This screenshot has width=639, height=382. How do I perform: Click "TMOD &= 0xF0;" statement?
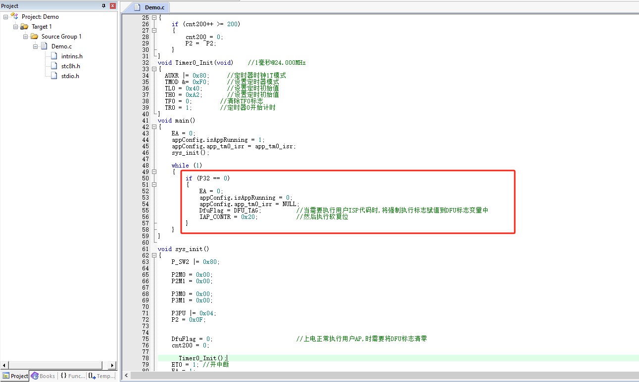point(187,82)
